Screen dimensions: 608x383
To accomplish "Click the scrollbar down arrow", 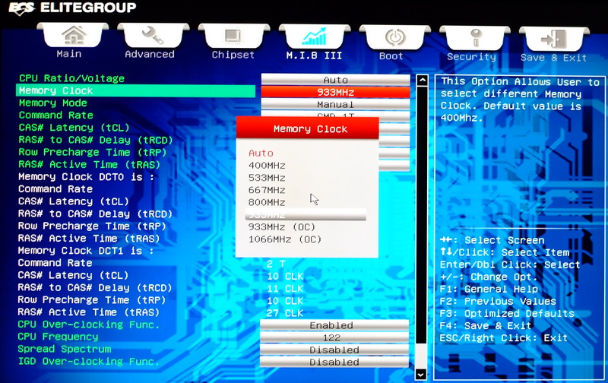I will coord(421,374).
